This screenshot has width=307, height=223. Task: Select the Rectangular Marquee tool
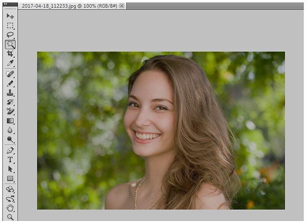(10, 26)
